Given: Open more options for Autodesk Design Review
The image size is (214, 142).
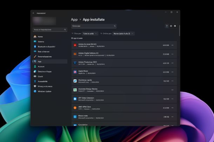Looking at the screenshot, I should [x=173, y=90].
